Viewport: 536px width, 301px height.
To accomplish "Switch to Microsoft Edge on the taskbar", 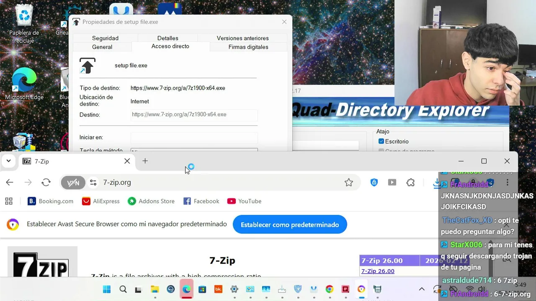I will tap(186, 289).
